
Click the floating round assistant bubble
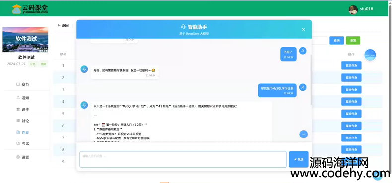pyautogui.click(x=370, y=55)
